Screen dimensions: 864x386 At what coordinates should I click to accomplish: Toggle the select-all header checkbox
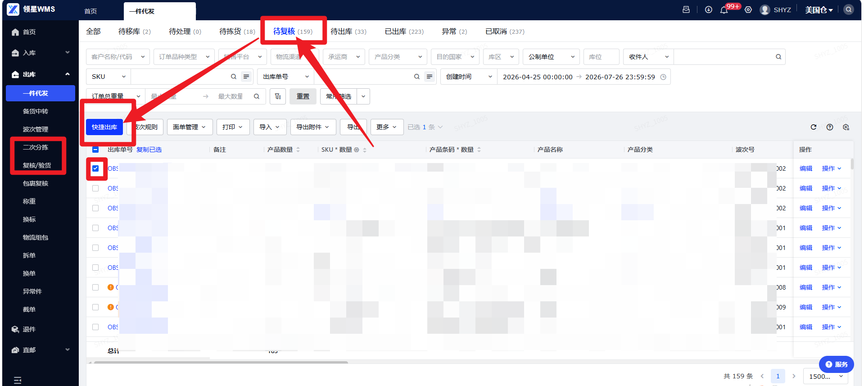point(95,150)
